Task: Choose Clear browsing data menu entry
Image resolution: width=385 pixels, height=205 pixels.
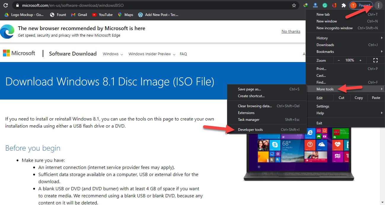Action: [x=255, y=106]
